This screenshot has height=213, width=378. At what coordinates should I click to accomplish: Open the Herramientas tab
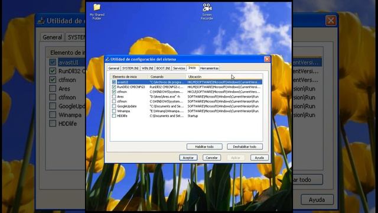coord(209,69)
